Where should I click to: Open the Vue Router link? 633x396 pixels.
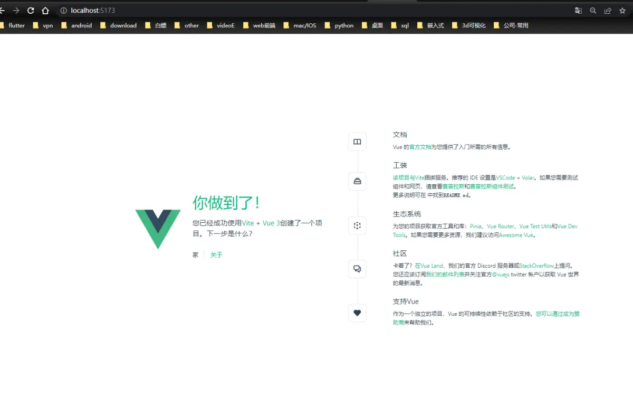coord(501,227)
